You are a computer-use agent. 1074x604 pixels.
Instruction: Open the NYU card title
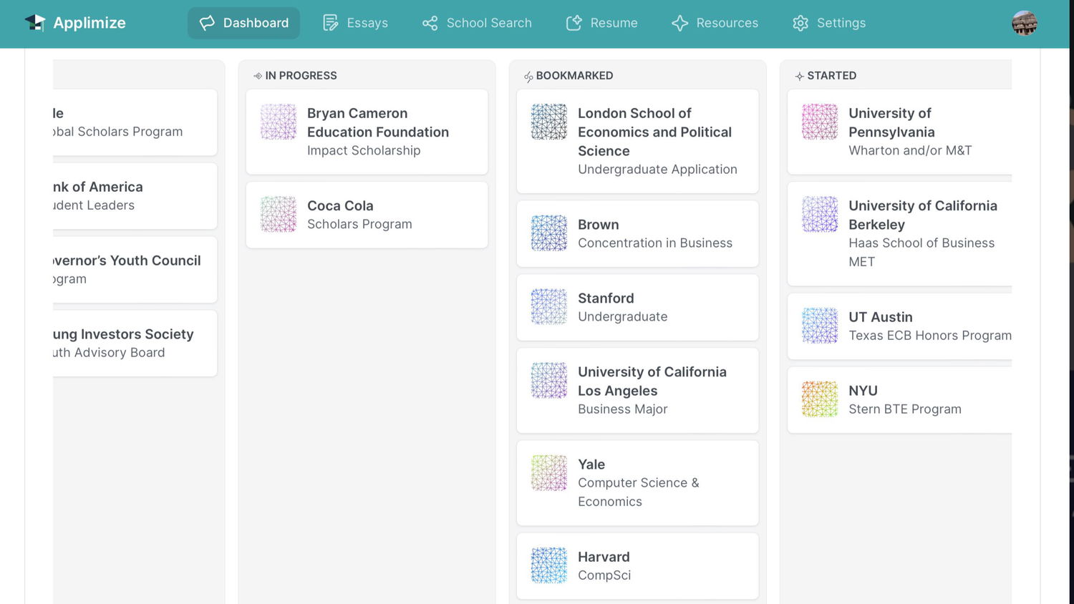point(863,391)
